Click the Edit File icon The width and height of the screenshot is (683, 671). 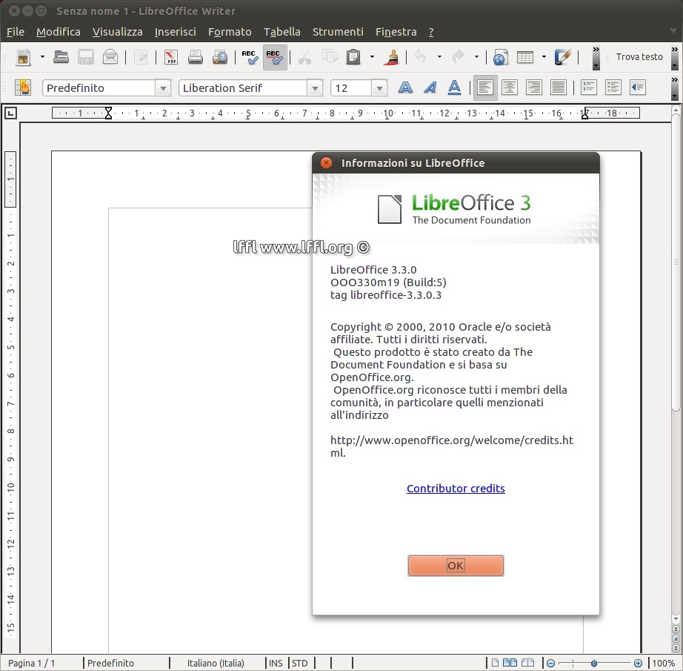[141, 57]
